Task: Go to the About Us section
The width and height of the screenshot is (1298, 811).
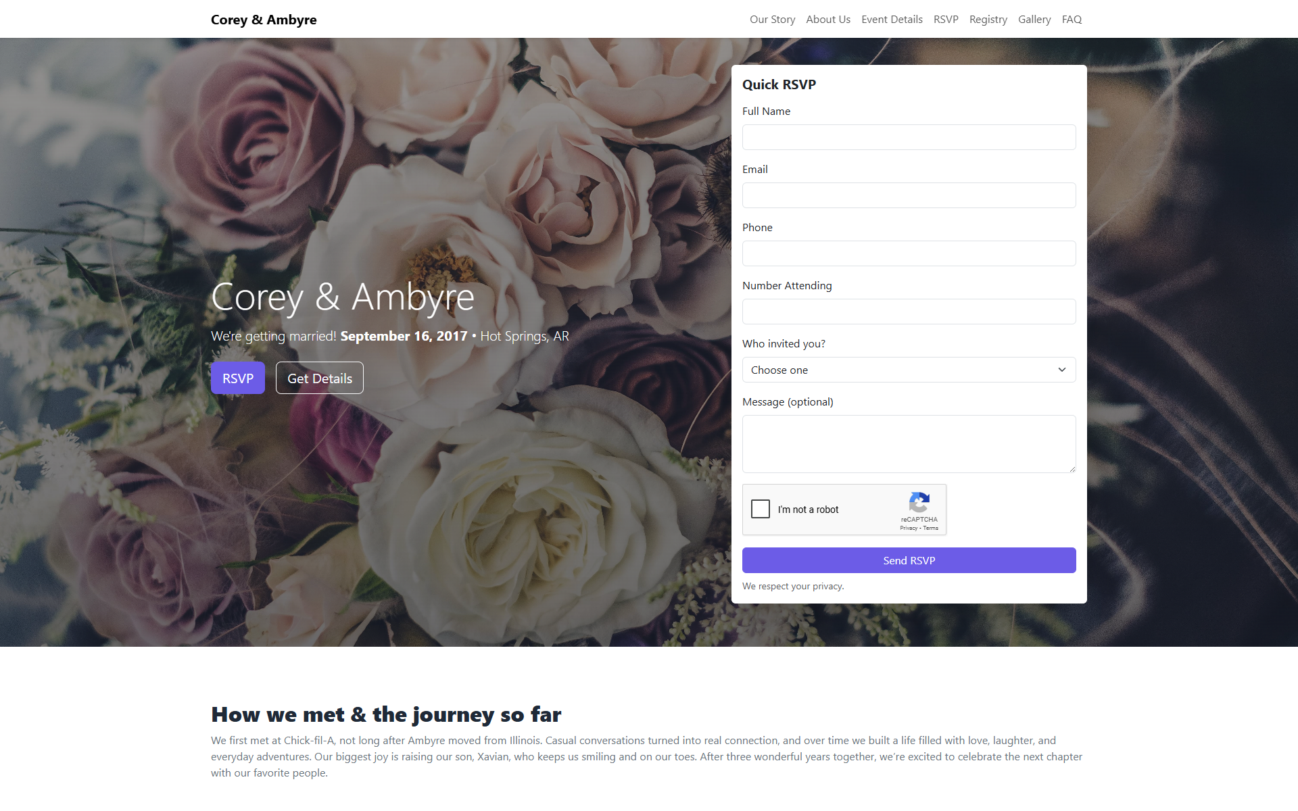Action: (828, 20)
